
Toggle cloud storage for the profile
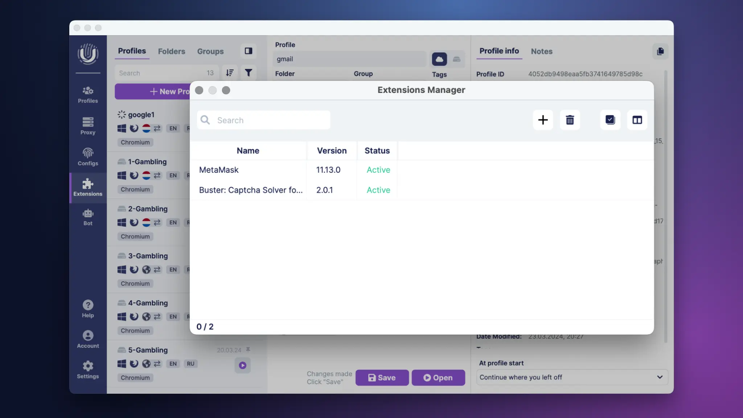pyautogui.click(x=439, y=59)
